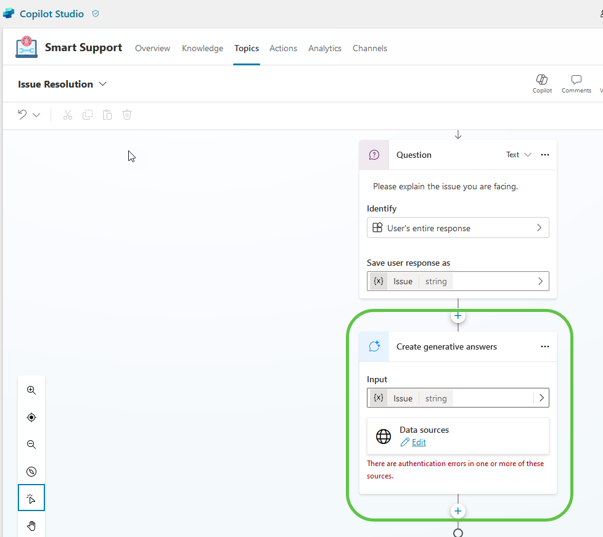Viewport: 603px width, 537px height.
Task: Select the pointer selection tool
Action: coord(31,498)
